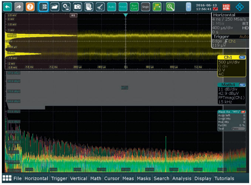Open the Help question mark icon

pyautogui.click(x=31, y=7)
